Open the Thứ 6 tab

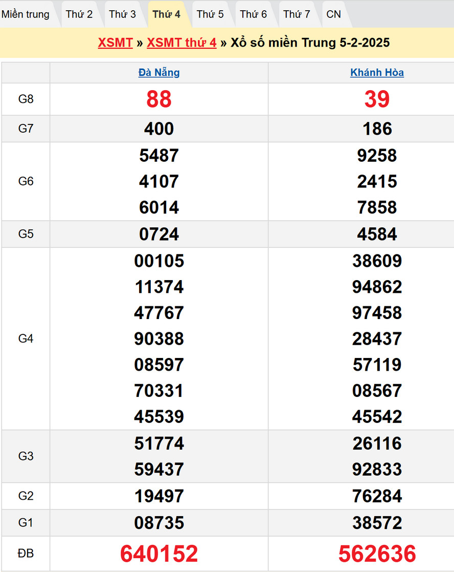254,14
